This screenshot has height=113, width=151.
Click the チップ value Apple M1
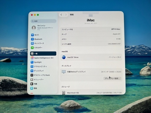116,34
